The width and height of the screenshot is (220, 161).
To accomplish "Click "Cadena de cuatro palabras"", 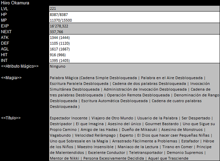I will (177, 101).
